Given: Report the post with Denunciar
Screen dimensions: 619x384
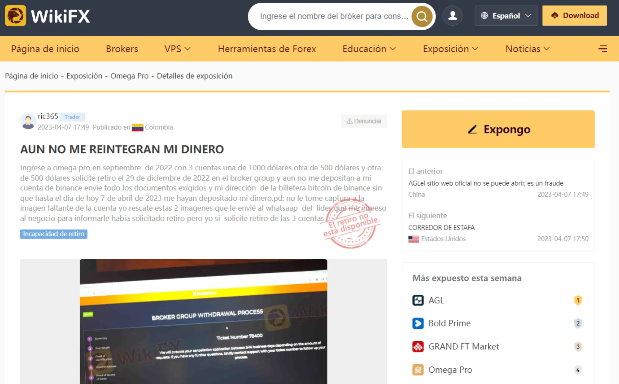Looking at the screenshot, I should [364, 121].
